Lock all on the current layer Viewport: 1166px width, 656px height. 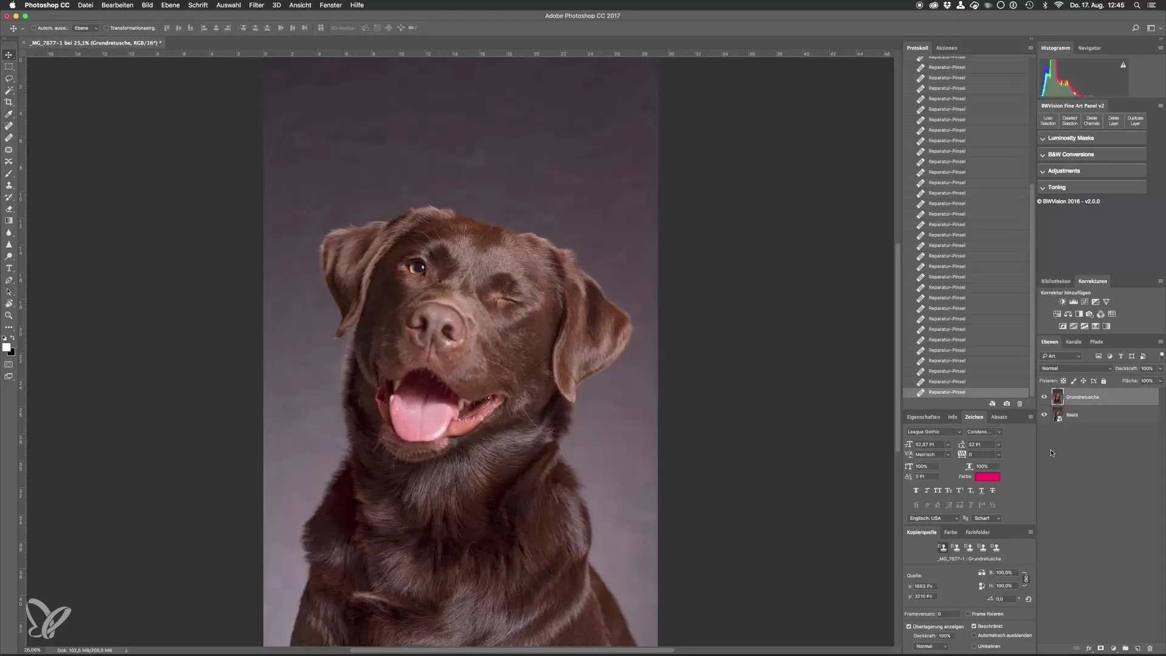pyautogui.click(x=1103, y=381)
